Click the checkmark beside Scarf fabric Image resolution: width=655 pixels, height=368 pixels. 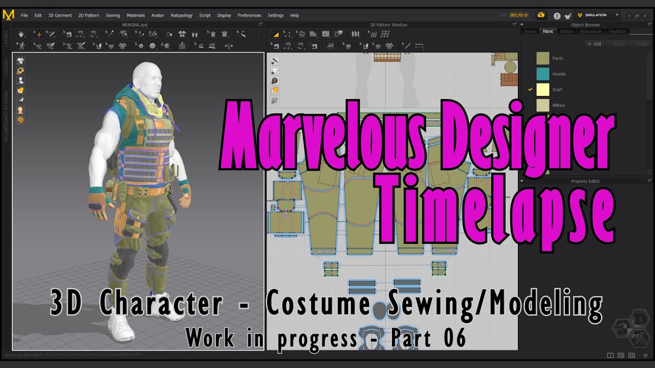[x=530, y=89]
